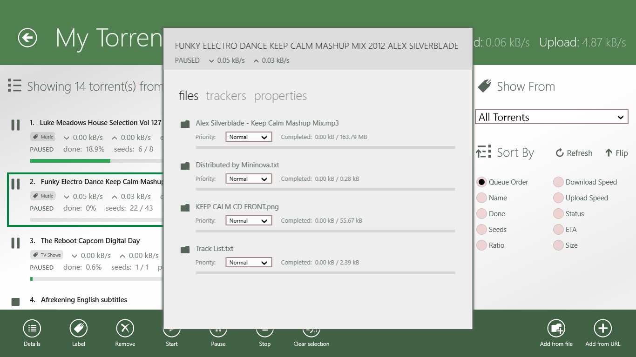Click the 'seeds: 22 / 43' text

[129, 208]
